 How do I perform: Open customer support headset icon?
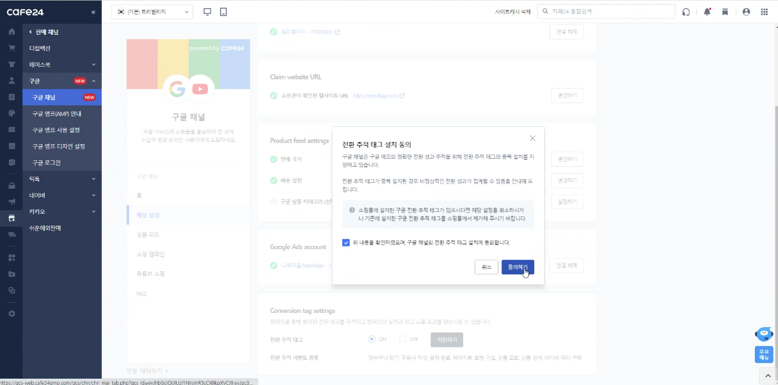(x=686, y=12)
